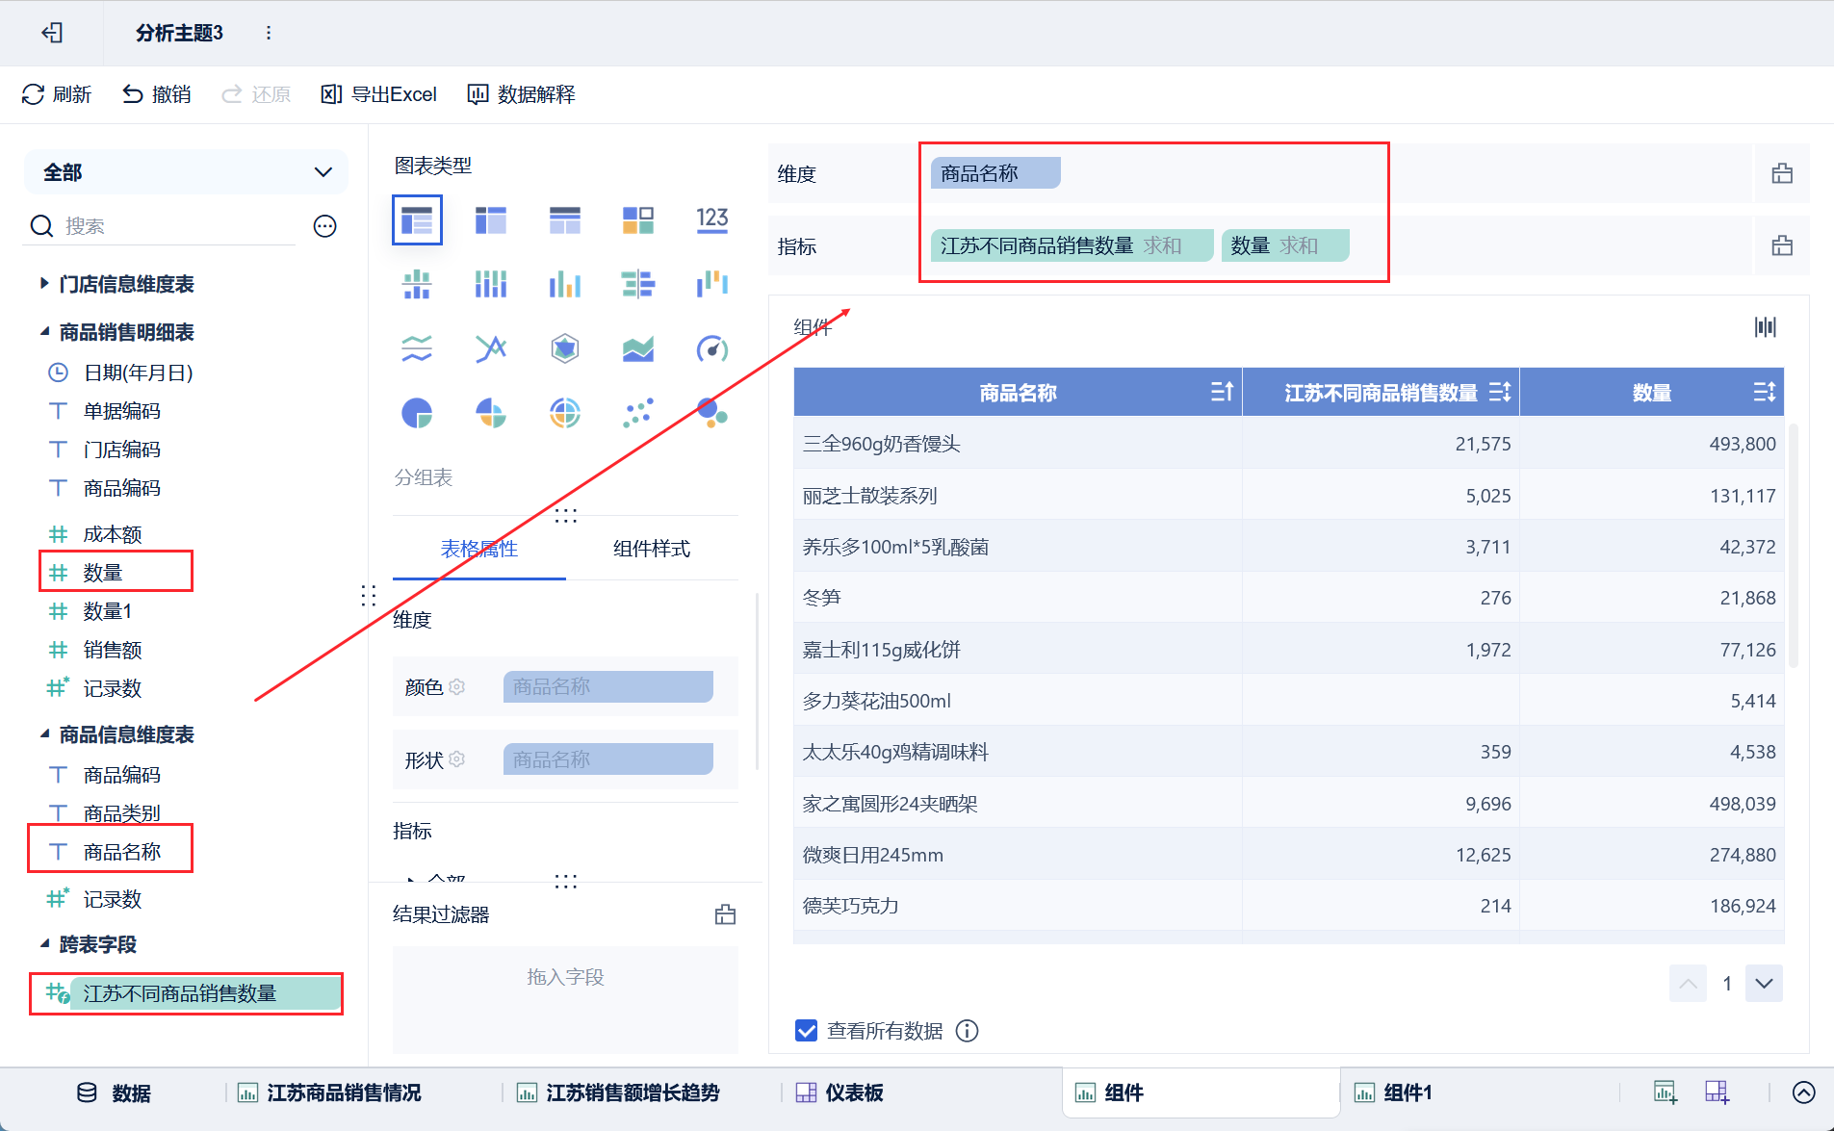
Task: Select the detail table chart type
Action: click(x=565, y=220)
